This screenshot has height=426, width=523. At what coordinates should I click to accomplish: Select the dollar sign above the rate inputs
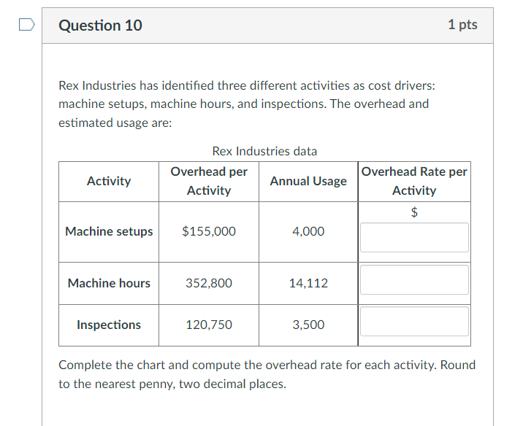(414, 212)
